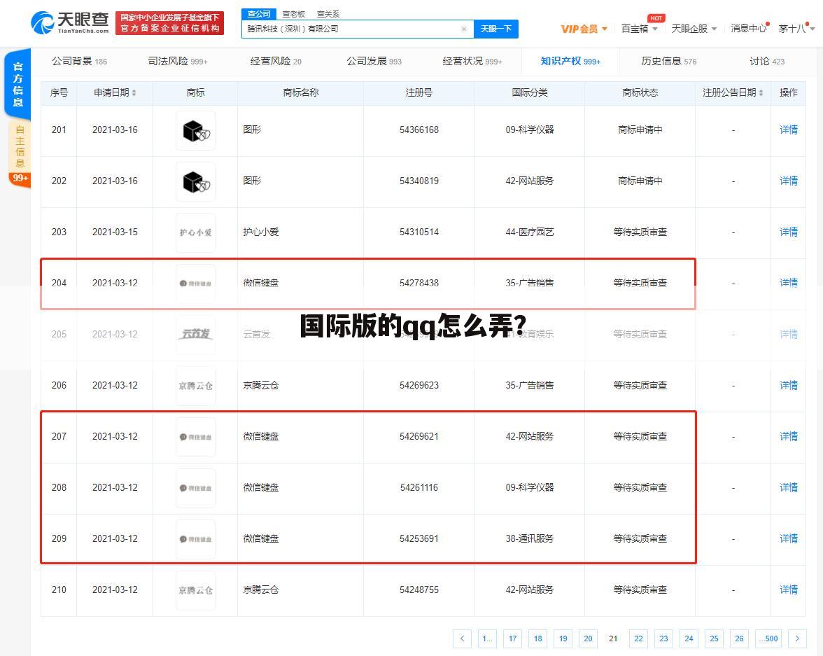Image resolution: width=823 pixels, height=656 pixels.
Task: Switch to the 司法风险 tab
Action: tap(178, 62)
